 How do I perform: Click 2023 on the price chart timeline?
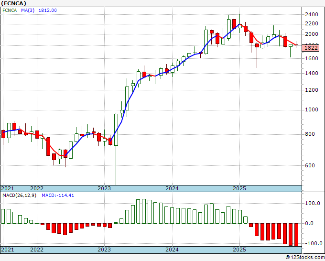[x=104, y=188]
